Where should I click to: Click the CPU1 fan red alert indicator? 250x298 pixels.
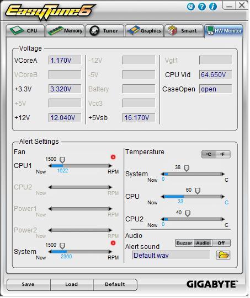113,157
